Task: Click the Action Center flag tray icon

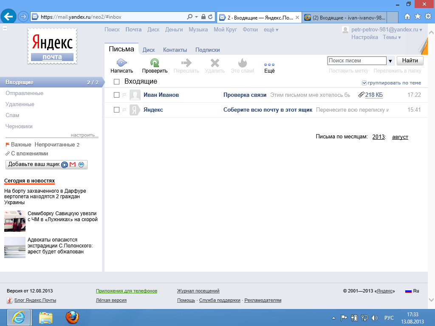Action: tap(344, 318)
